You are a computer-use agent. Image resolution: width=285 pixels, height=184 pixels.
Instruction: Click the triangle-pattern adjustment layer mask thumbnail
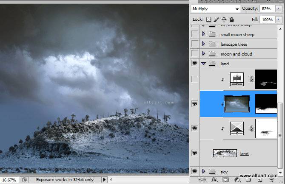[266, 128]
